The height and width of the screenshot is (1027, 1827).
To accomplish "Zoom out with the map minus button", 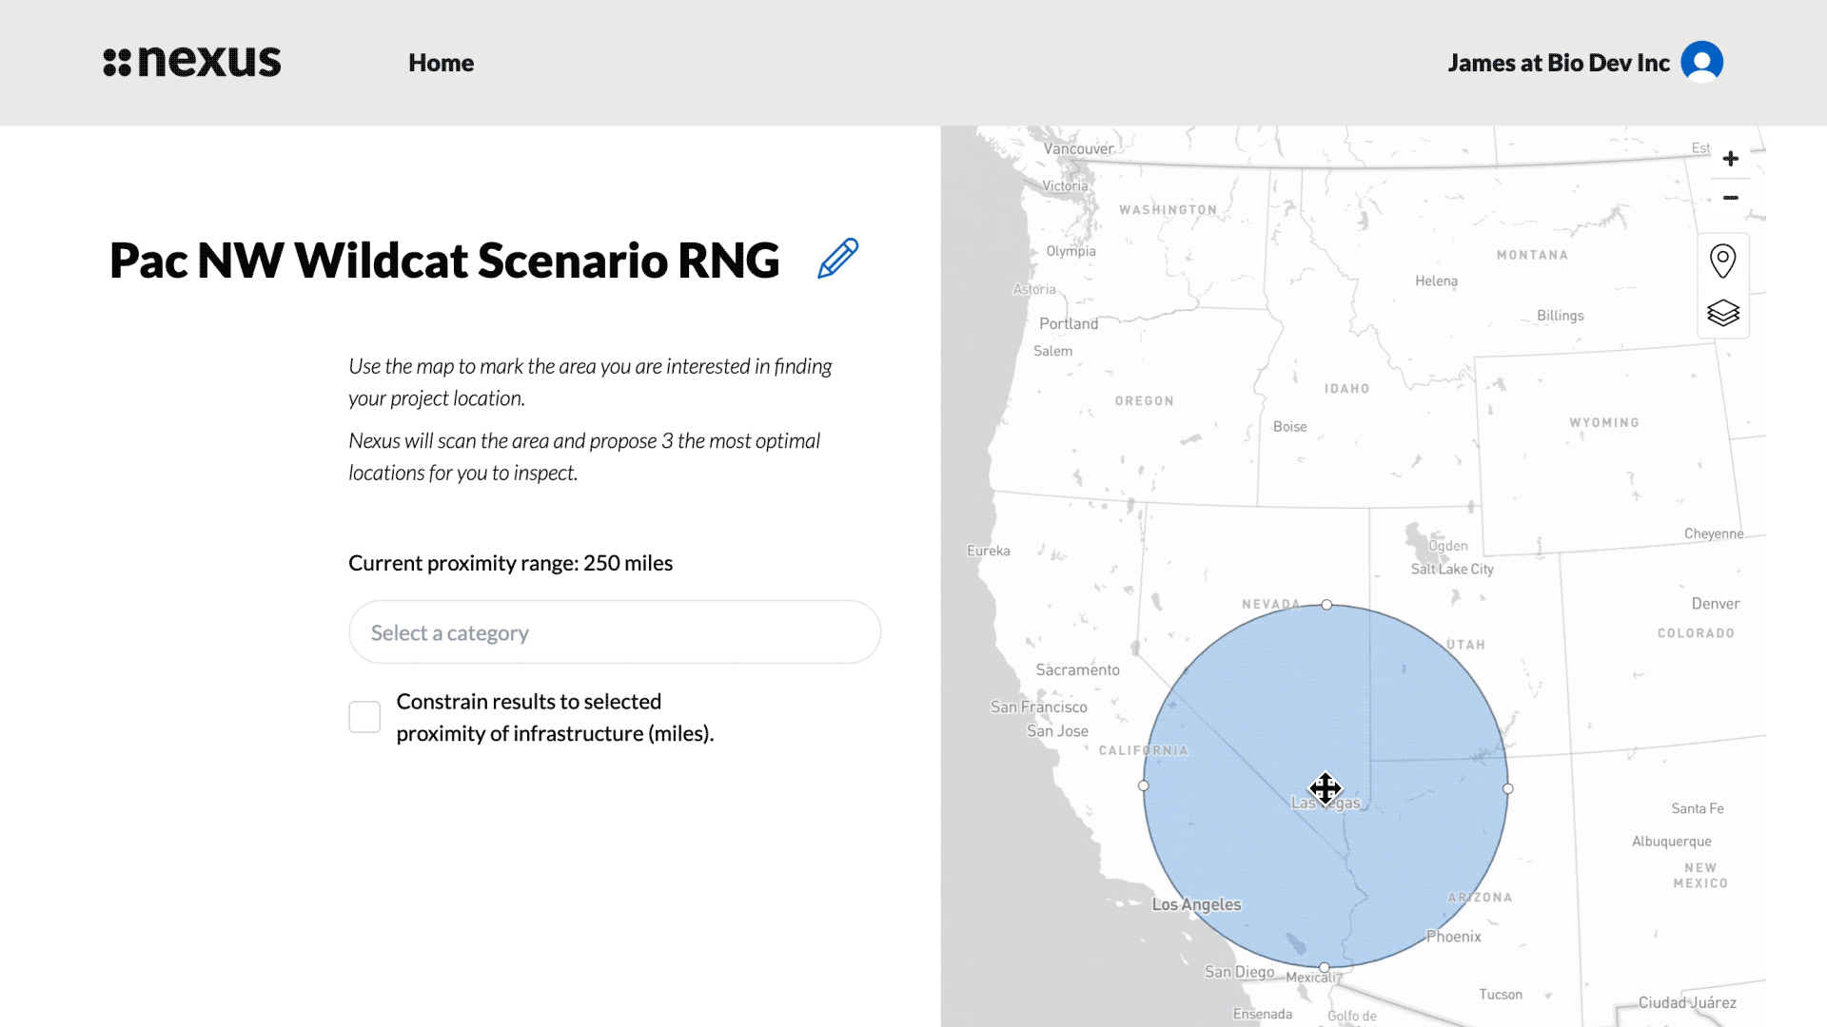I will coord(1730,198).
